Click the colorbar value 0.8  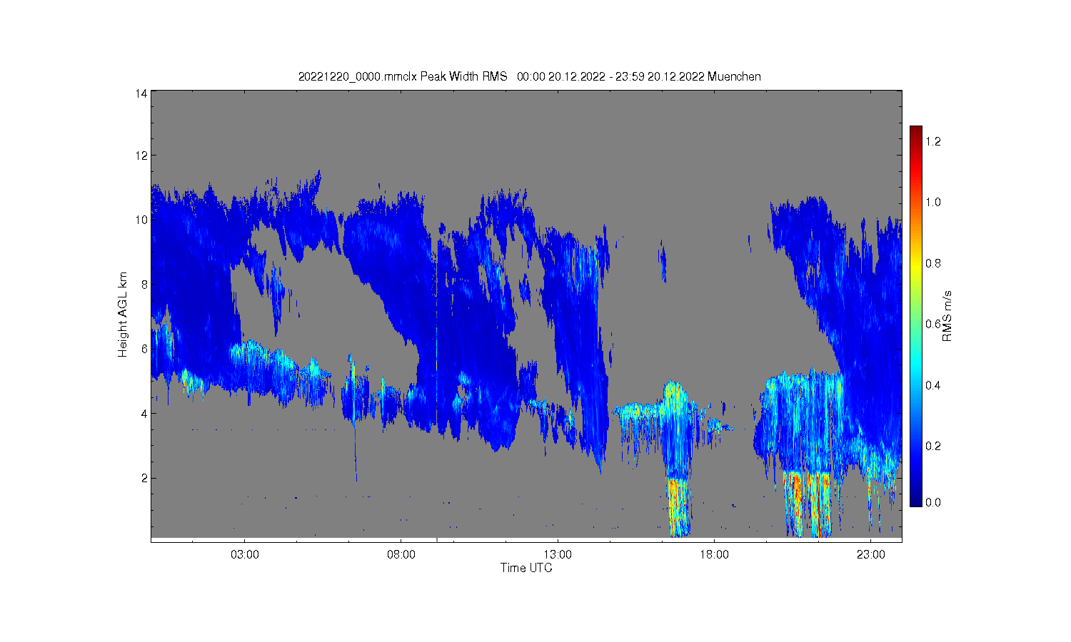[933, 263]
